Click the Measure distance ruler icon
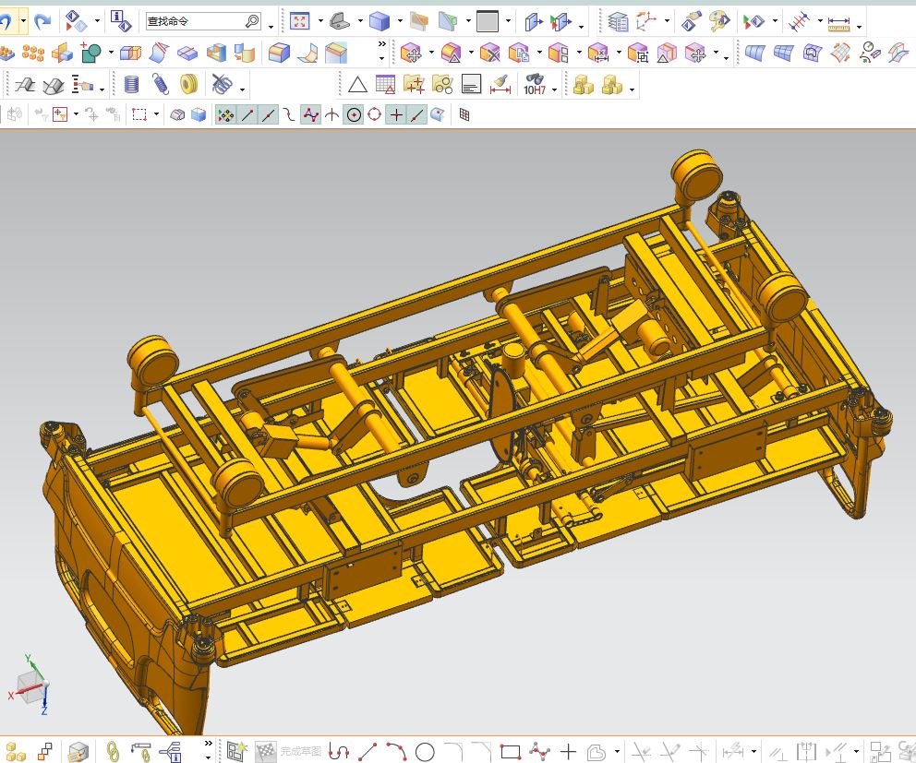This screenshot has height=763, width=916. pos(838,23)
